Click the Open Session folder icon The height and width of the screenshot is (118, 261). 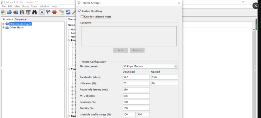click(9, 12)
